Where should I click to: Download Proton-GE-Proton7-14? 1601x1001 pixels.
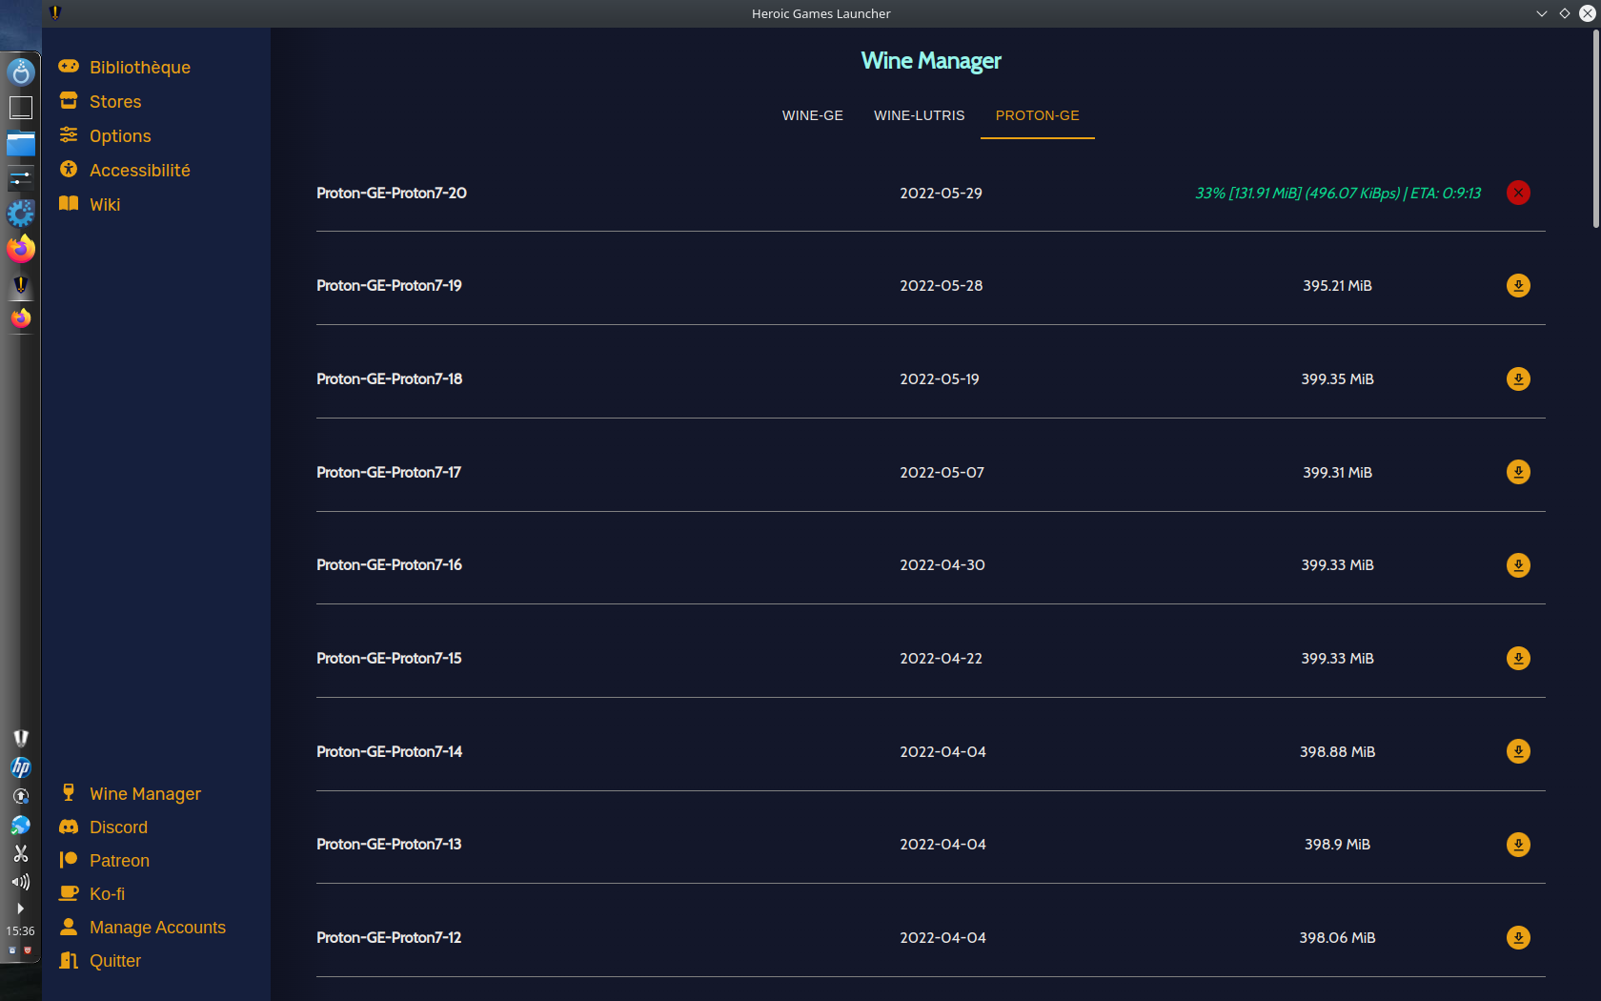1518,751
